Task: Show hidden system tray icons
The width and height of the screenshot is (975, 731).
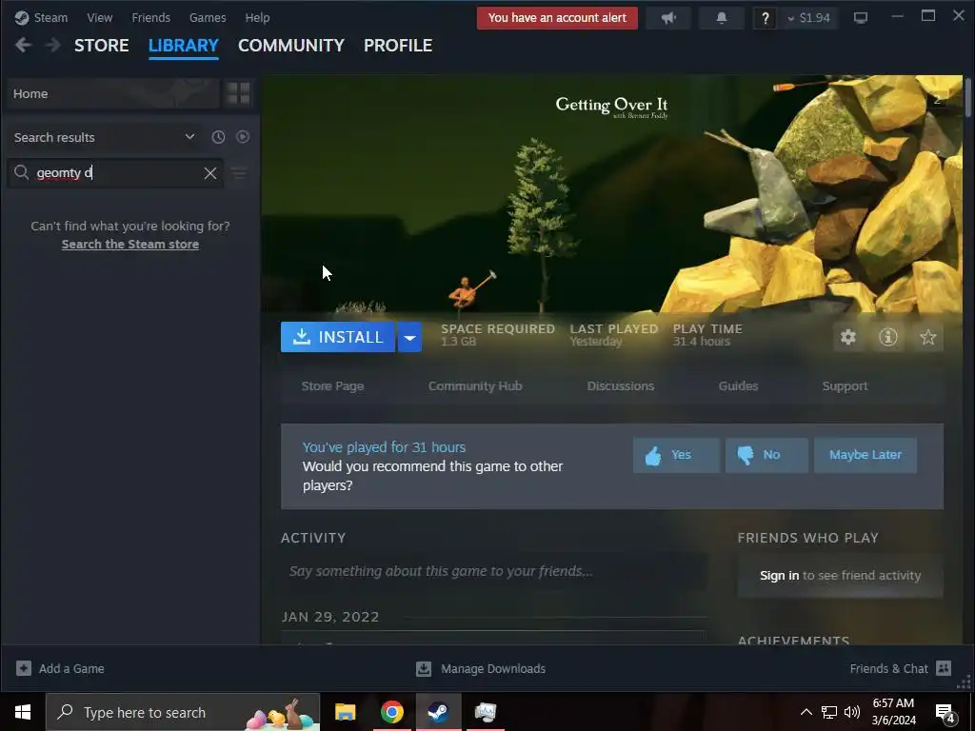Action: click(806, 712)
